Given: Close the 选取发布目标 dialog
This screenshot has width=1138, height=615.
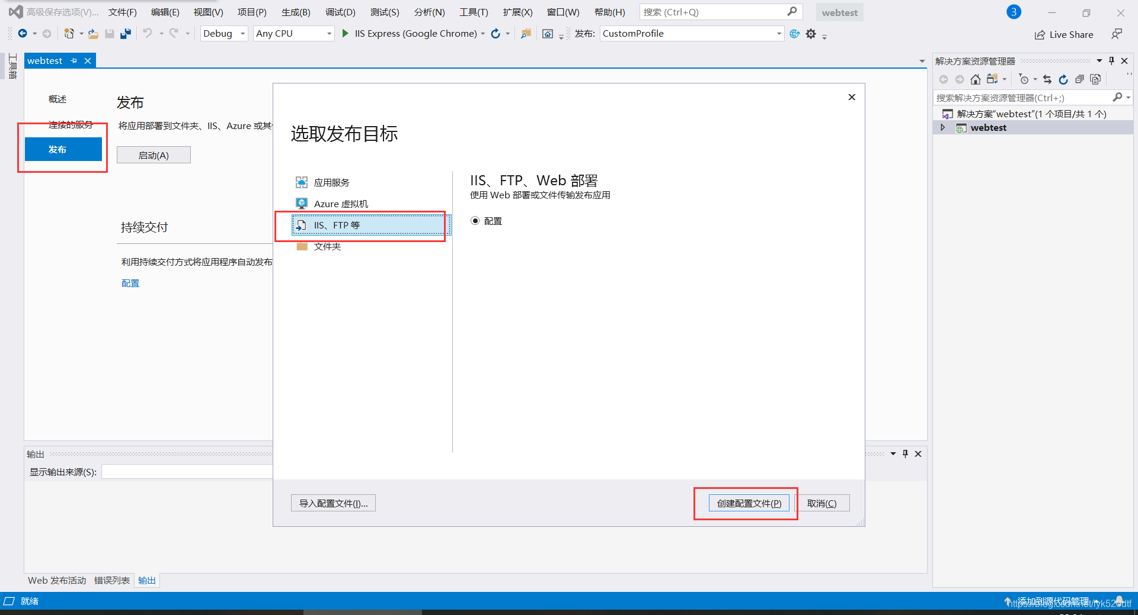Looking at the screenshot, I should tap(852, 97).
